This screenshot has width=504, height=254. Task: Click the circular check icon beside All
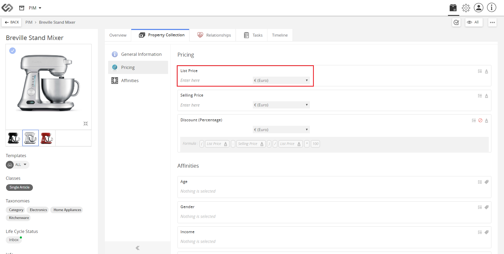[456, 22]
